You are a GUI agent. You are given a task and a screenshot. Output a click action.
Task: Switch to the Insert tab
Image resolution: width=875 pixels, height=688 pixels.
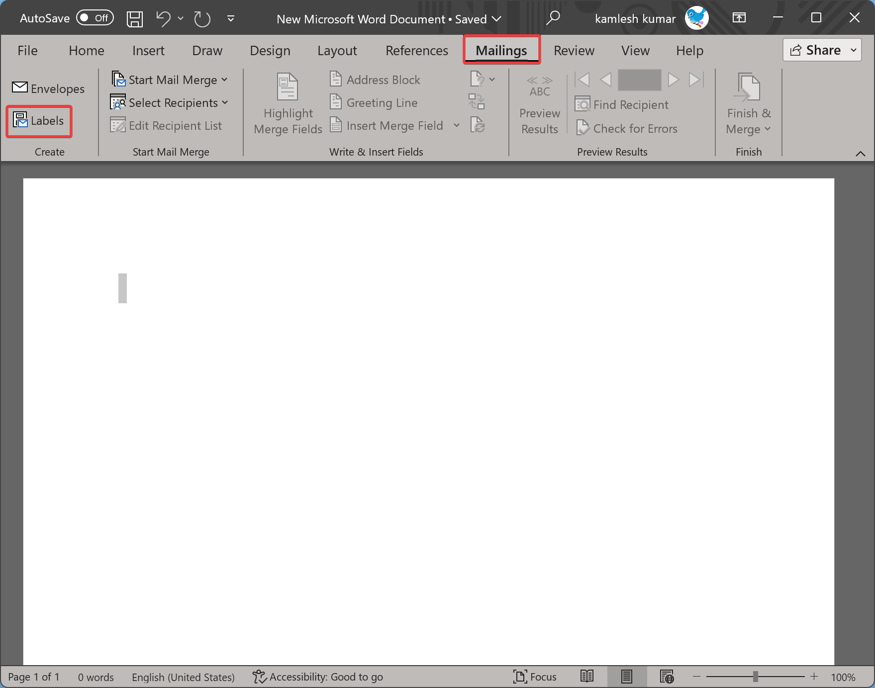(x=148, y=51)
